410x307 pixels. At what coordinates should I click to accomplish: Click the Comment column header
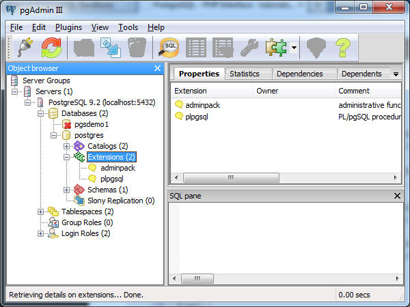(368, 91)
